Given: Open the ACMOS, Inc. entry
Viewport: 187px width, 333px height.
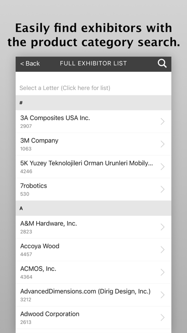Looking at the screenshot, I should [93, 272].
